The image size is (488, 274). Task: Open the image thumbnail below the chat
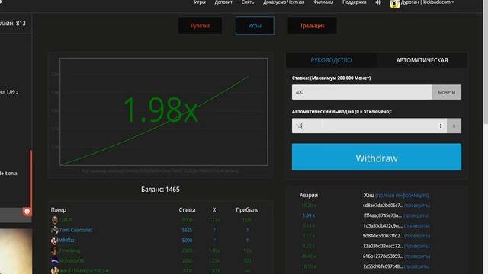[x=15, y=252]
